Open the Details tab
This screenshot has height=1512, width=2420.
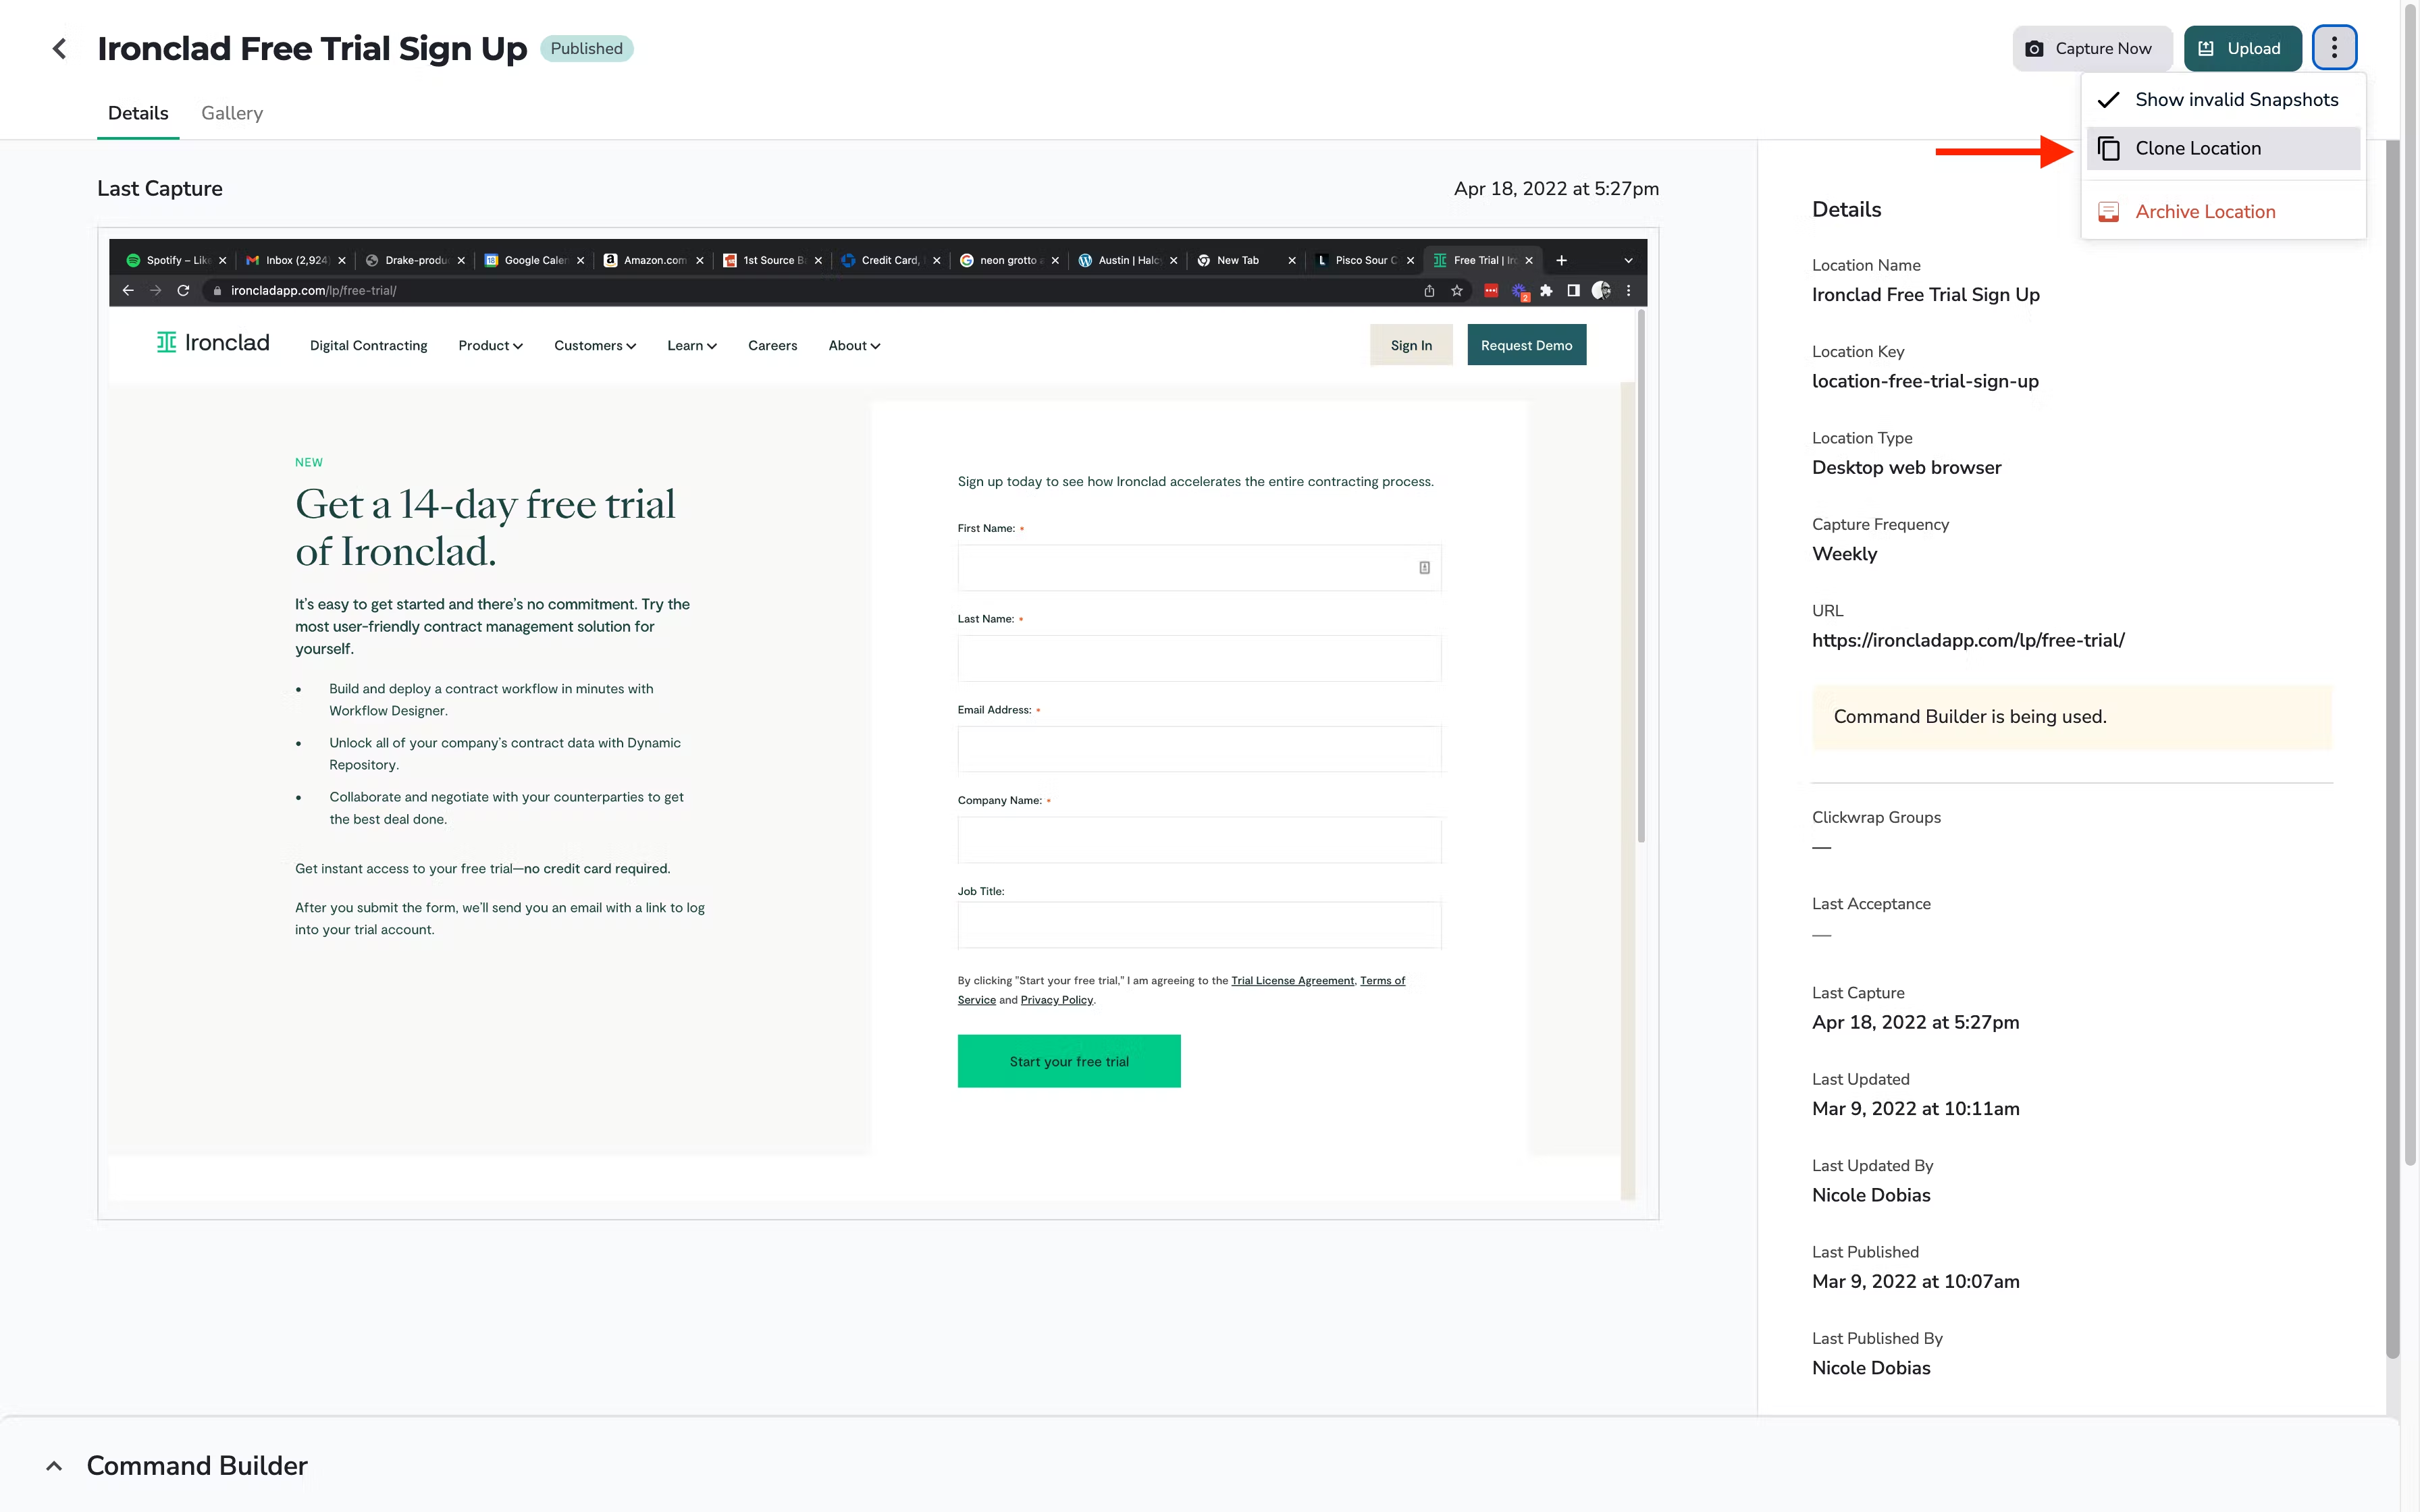coord(138,113)
